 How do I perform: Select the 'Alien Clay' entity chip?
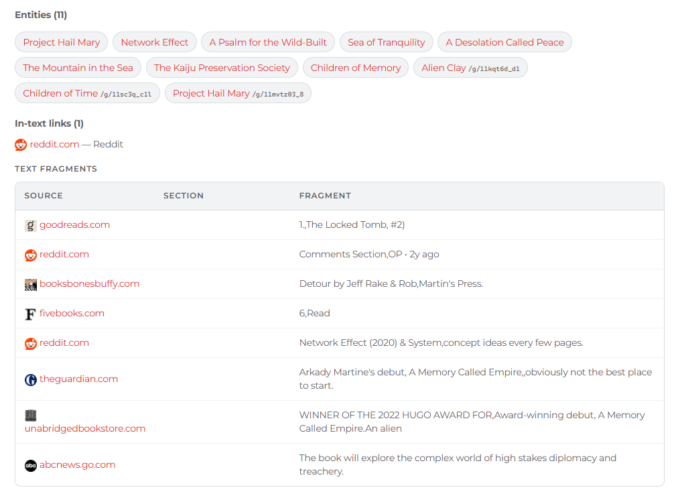470,68
